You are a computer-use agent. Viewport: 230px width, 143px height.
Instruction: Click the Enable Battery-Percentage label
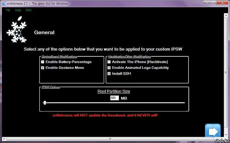[69, 62]
